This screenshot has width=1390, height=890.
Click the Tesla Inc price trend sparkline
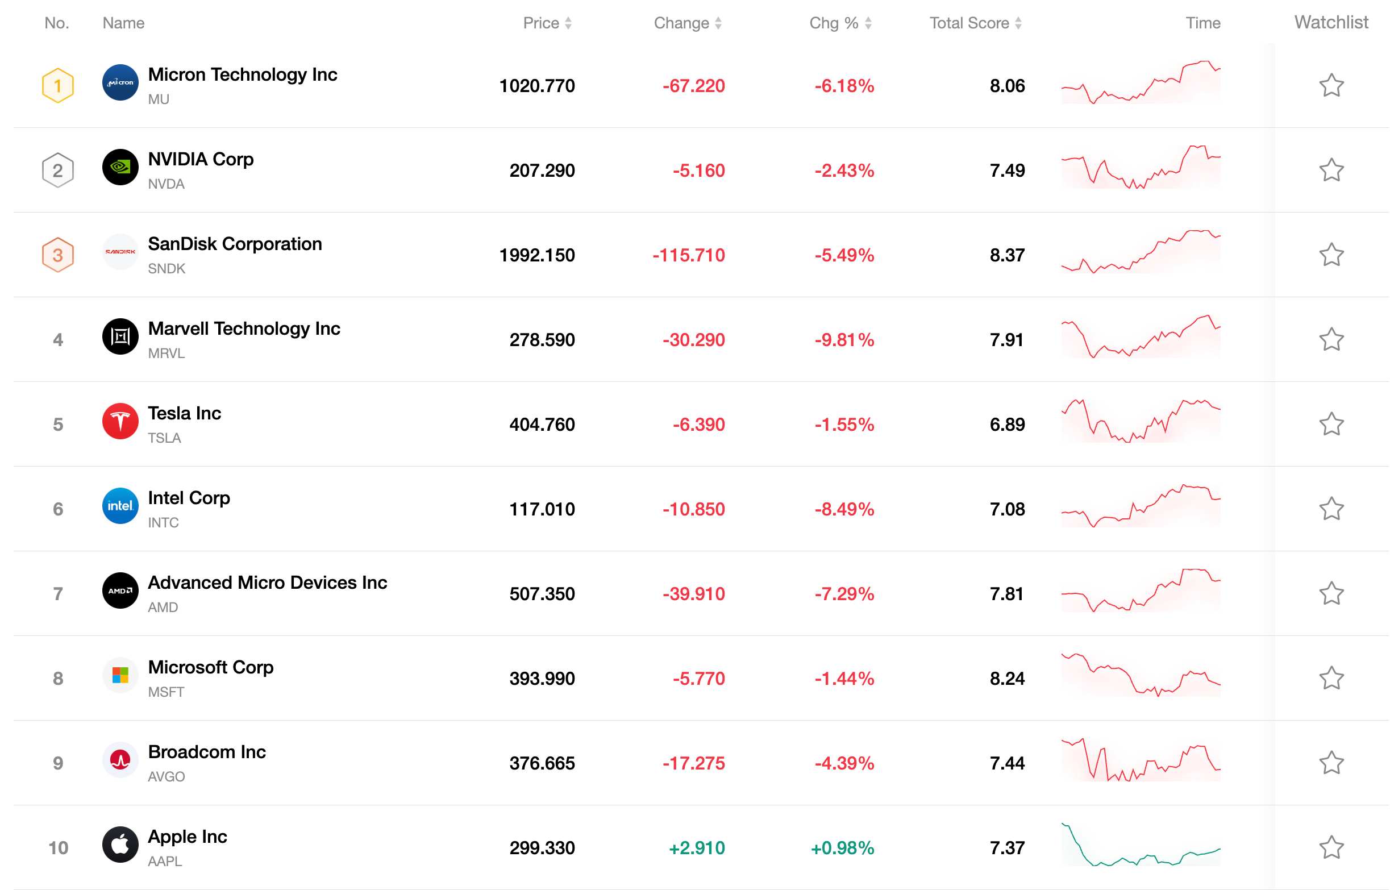[x=1141, y=421]
